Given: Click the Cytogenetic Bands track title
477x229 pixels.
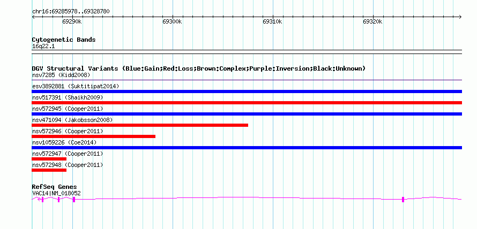Looking at the screenshot, I should pos(64,40).
